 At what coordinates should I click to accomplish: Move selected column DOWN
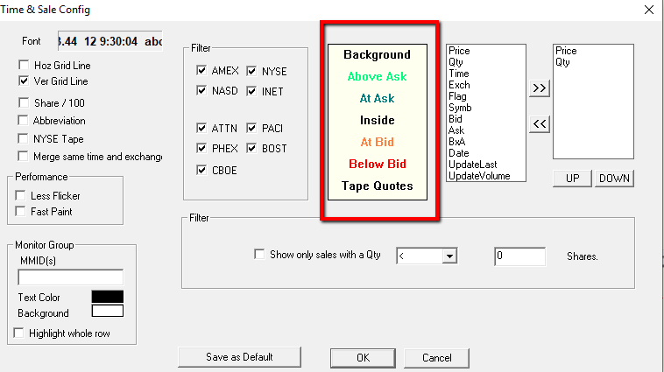click(x=614, y=179)
